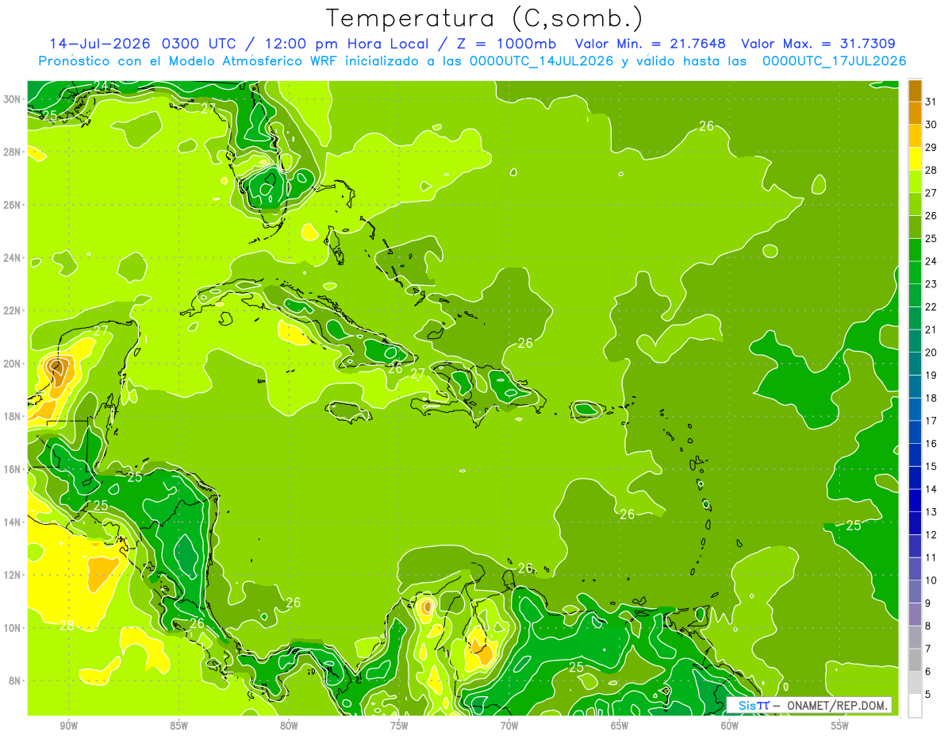Click the 80W longitude label
The height and width of the screenshot is (736, 952).
289,726
